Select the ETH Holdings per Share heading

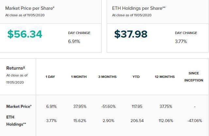pos(139,8)
